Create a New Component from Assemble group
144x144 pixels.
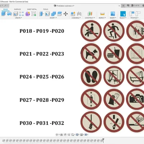coord(73,14)
